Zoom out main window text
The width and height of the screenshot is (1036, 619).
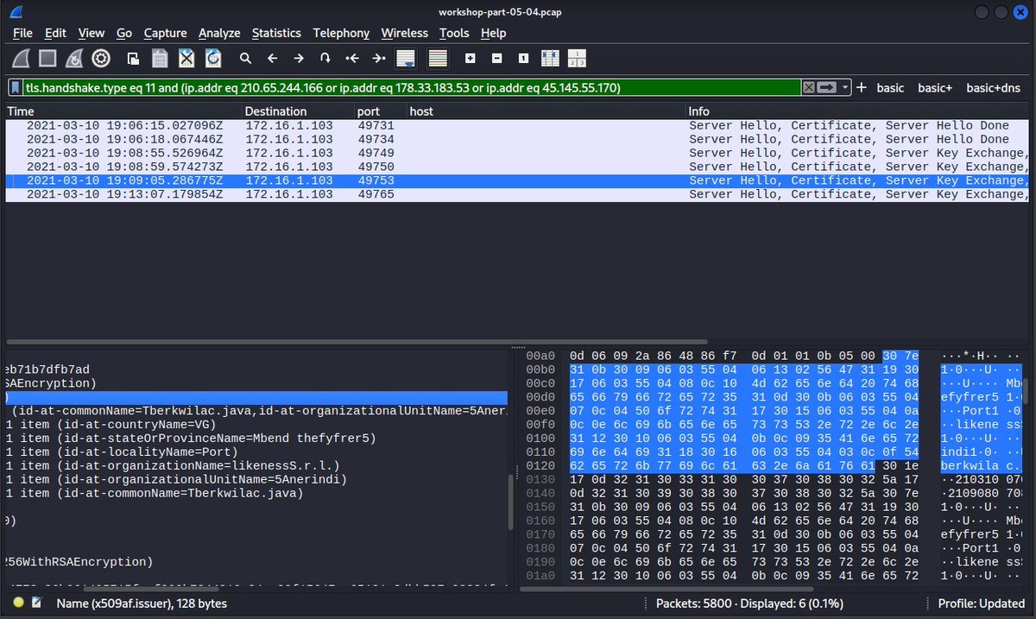(x=496, y=59)
